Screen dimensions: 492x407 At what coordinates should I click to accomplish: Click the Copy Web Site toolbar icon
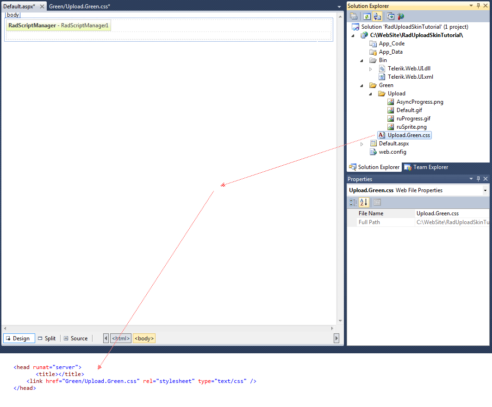391,16
